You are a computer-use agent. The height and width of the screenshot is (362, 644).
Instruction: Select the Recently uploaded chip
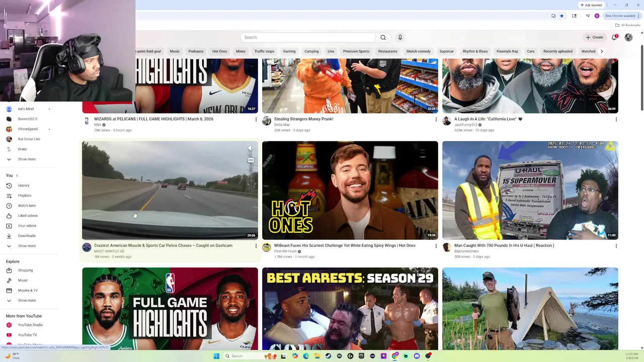point(557,51)
